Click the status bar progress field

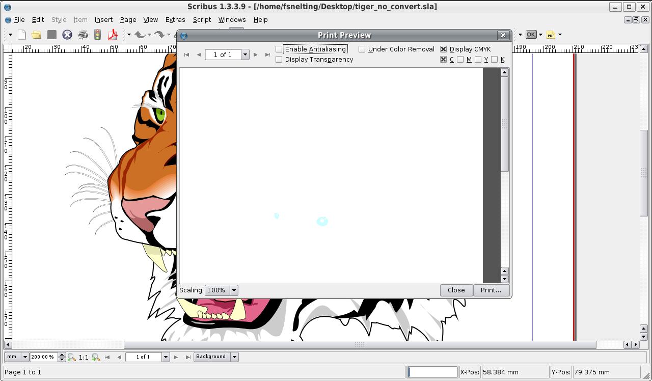click(432, 372)
